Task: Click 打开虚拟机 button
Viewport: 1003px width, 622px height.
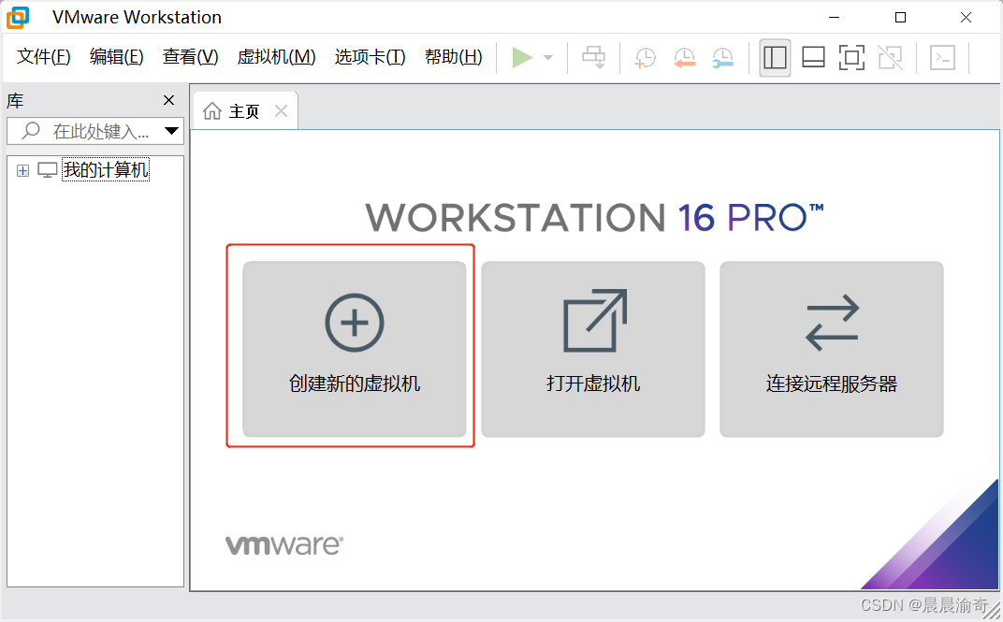Action: (x=593, y=349)
